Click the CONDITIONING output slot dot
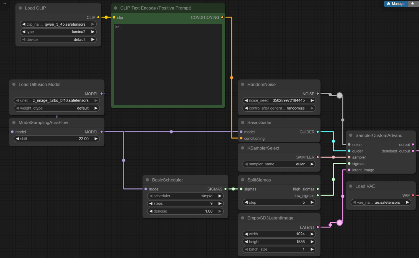Screen dimensions: 419x258 (222, 18)
